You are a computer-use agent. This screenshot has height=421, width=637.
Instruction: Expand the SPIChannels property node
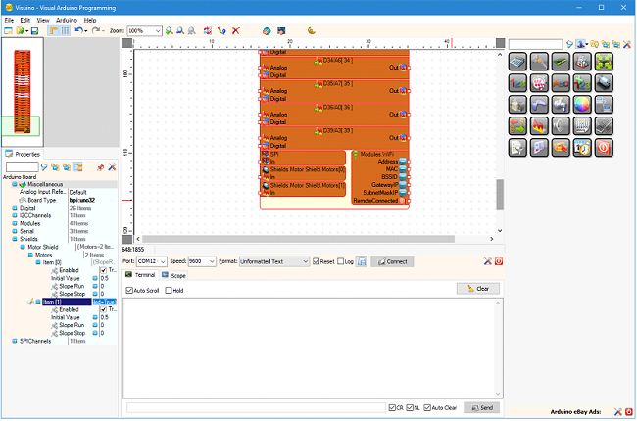point(15,341)
